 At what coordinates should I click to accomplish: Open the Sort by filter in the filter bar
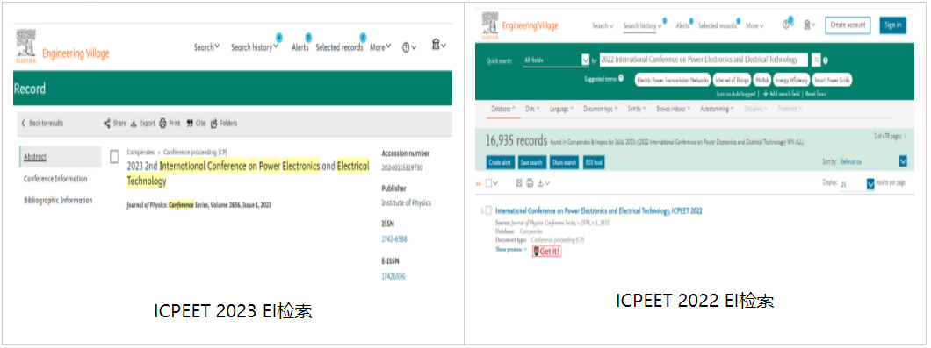pos(637,109)
